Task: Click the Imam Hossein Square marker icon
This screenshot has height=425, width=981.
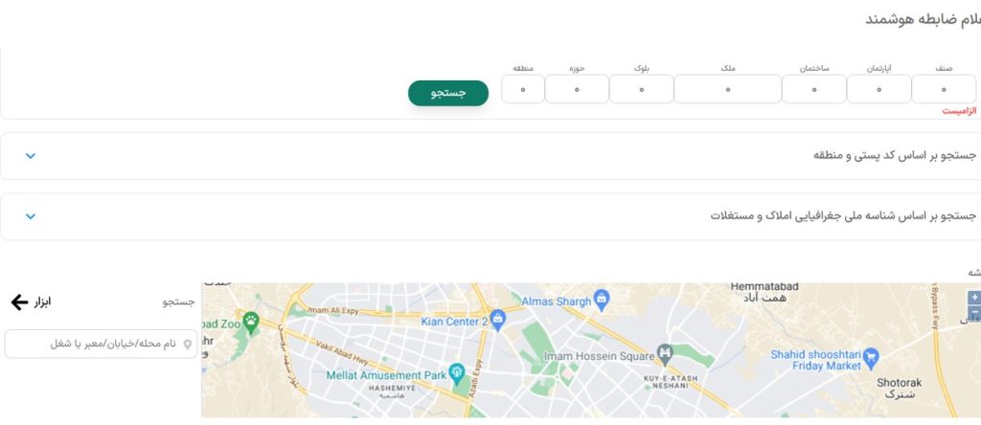Action: coord(665,353)
